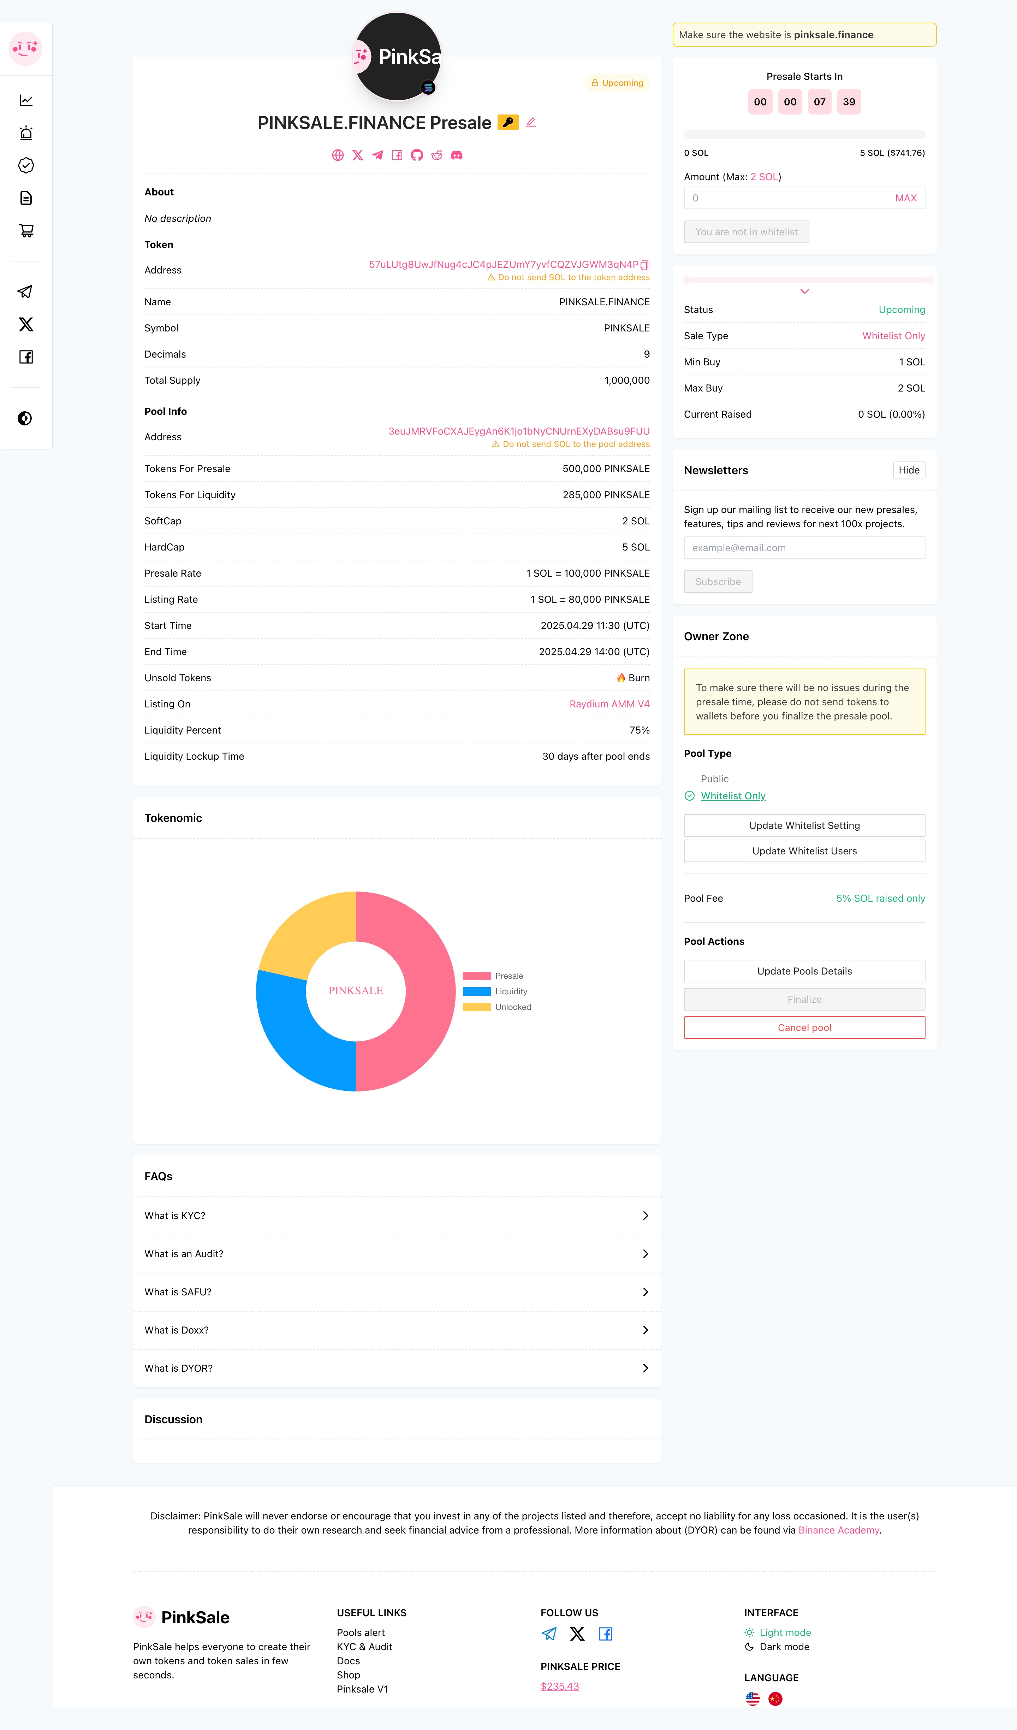Click the Unlocked legend color swatch
Image resolution: width=1017 pixels, height=1730 pixels.
coord(476,1007)
